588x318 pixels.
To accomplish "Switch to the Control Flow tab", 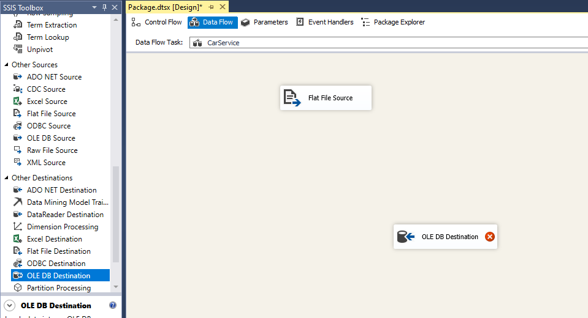I will (x=157, y=22).
